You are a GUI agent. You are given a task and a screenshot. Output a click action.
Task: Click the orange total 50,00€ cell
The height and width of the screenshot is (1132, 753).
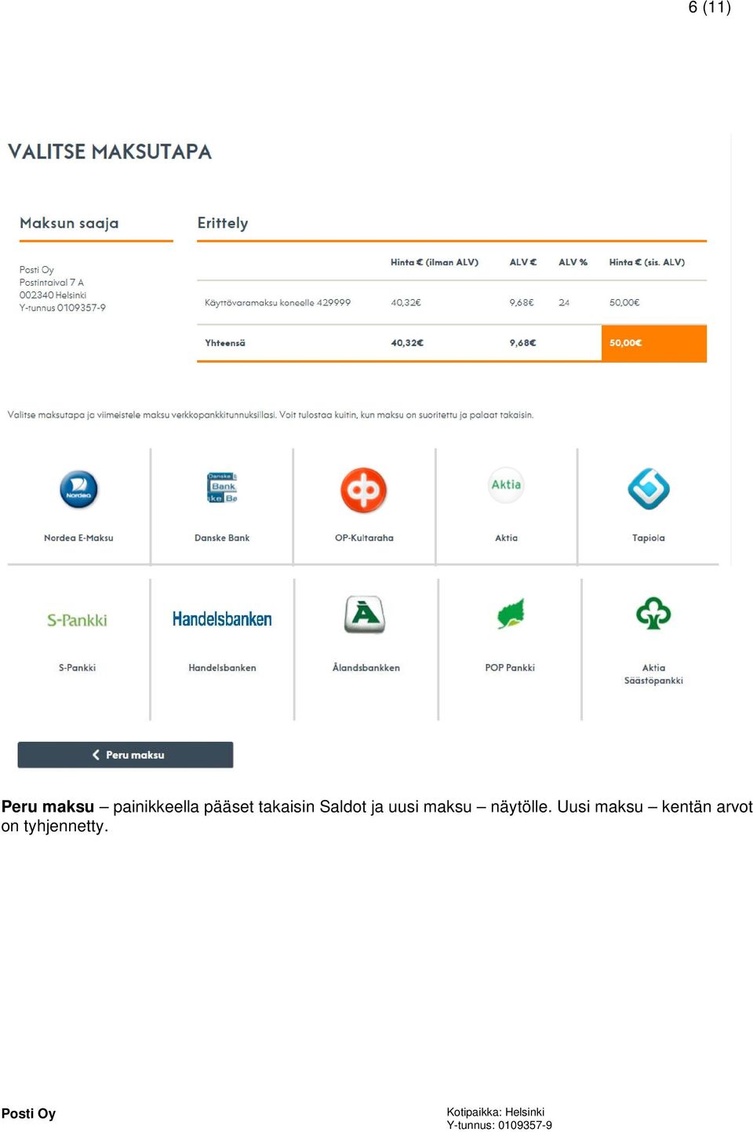coord(654,343)
